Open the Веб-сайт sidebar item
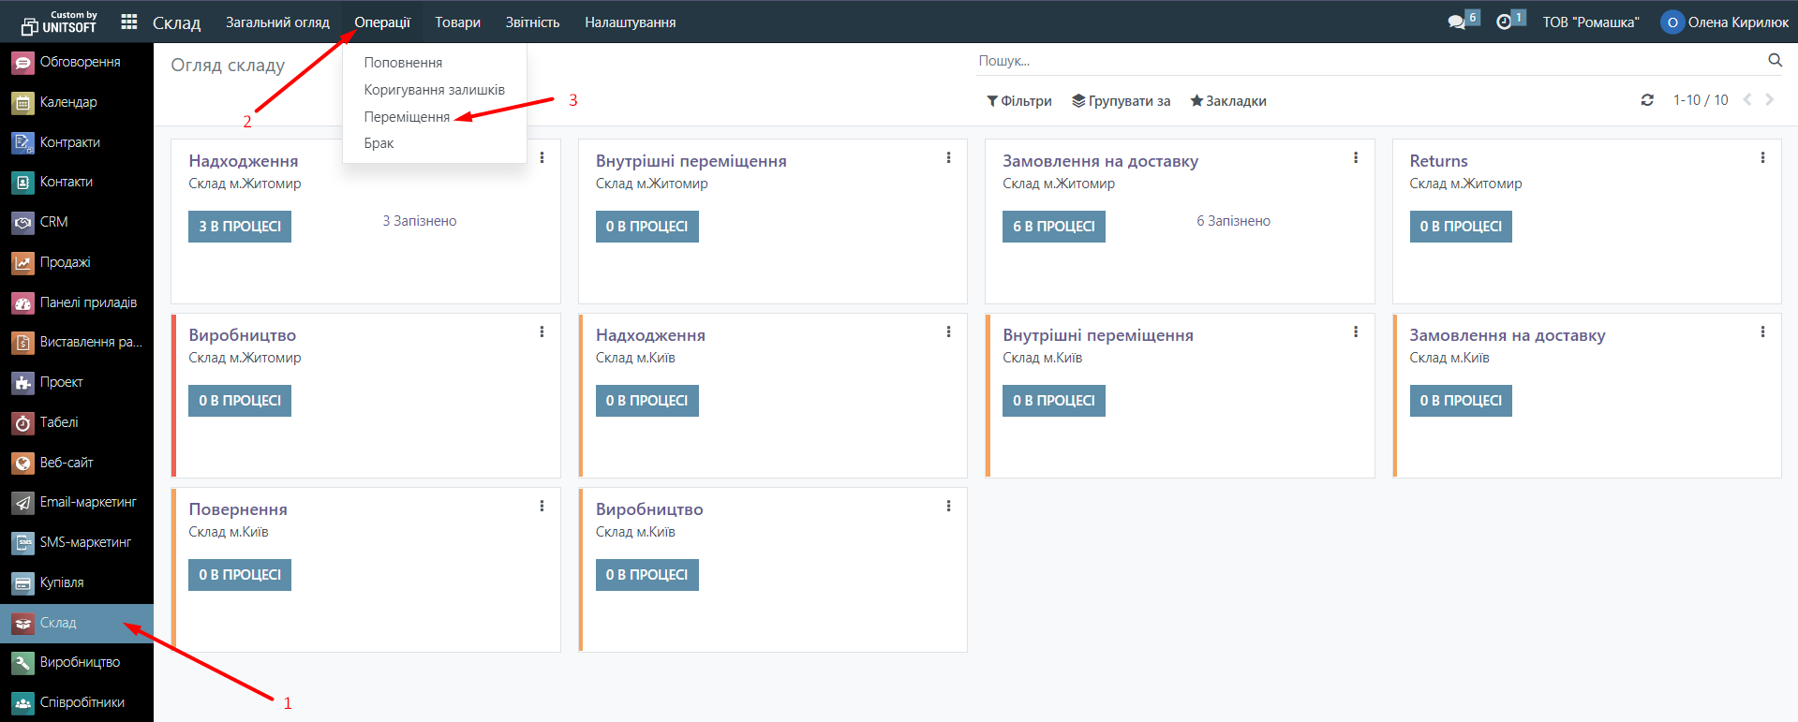The height and width of the screenshot is (722, 1798). [x=66, y=463]
